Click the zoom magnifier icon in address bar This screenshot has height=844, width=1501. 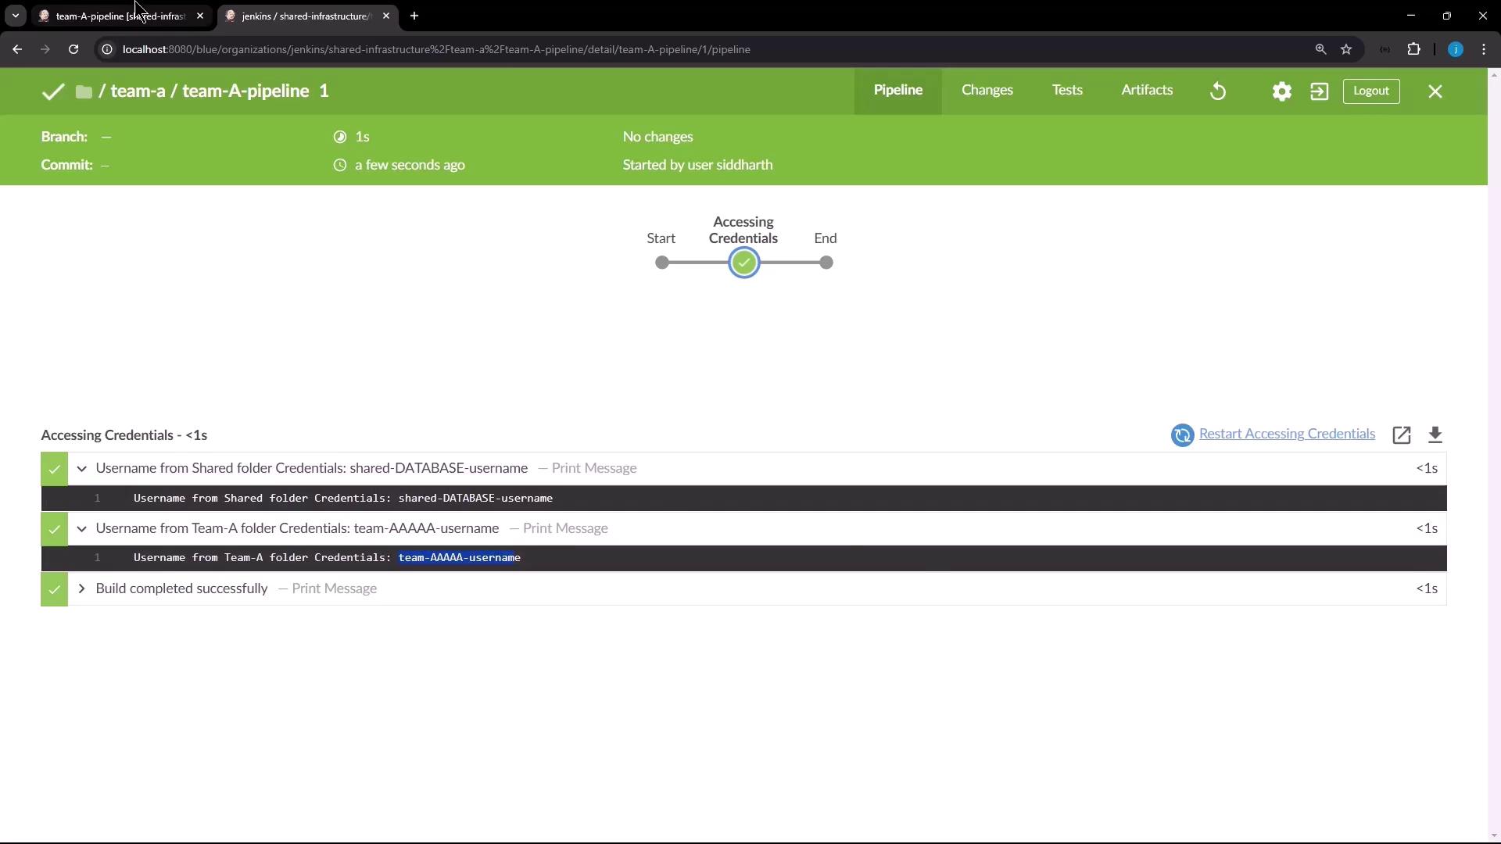point(1320,49)
